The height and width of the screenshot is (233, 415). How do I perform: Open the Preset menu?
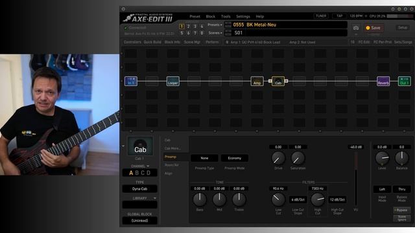195,16
